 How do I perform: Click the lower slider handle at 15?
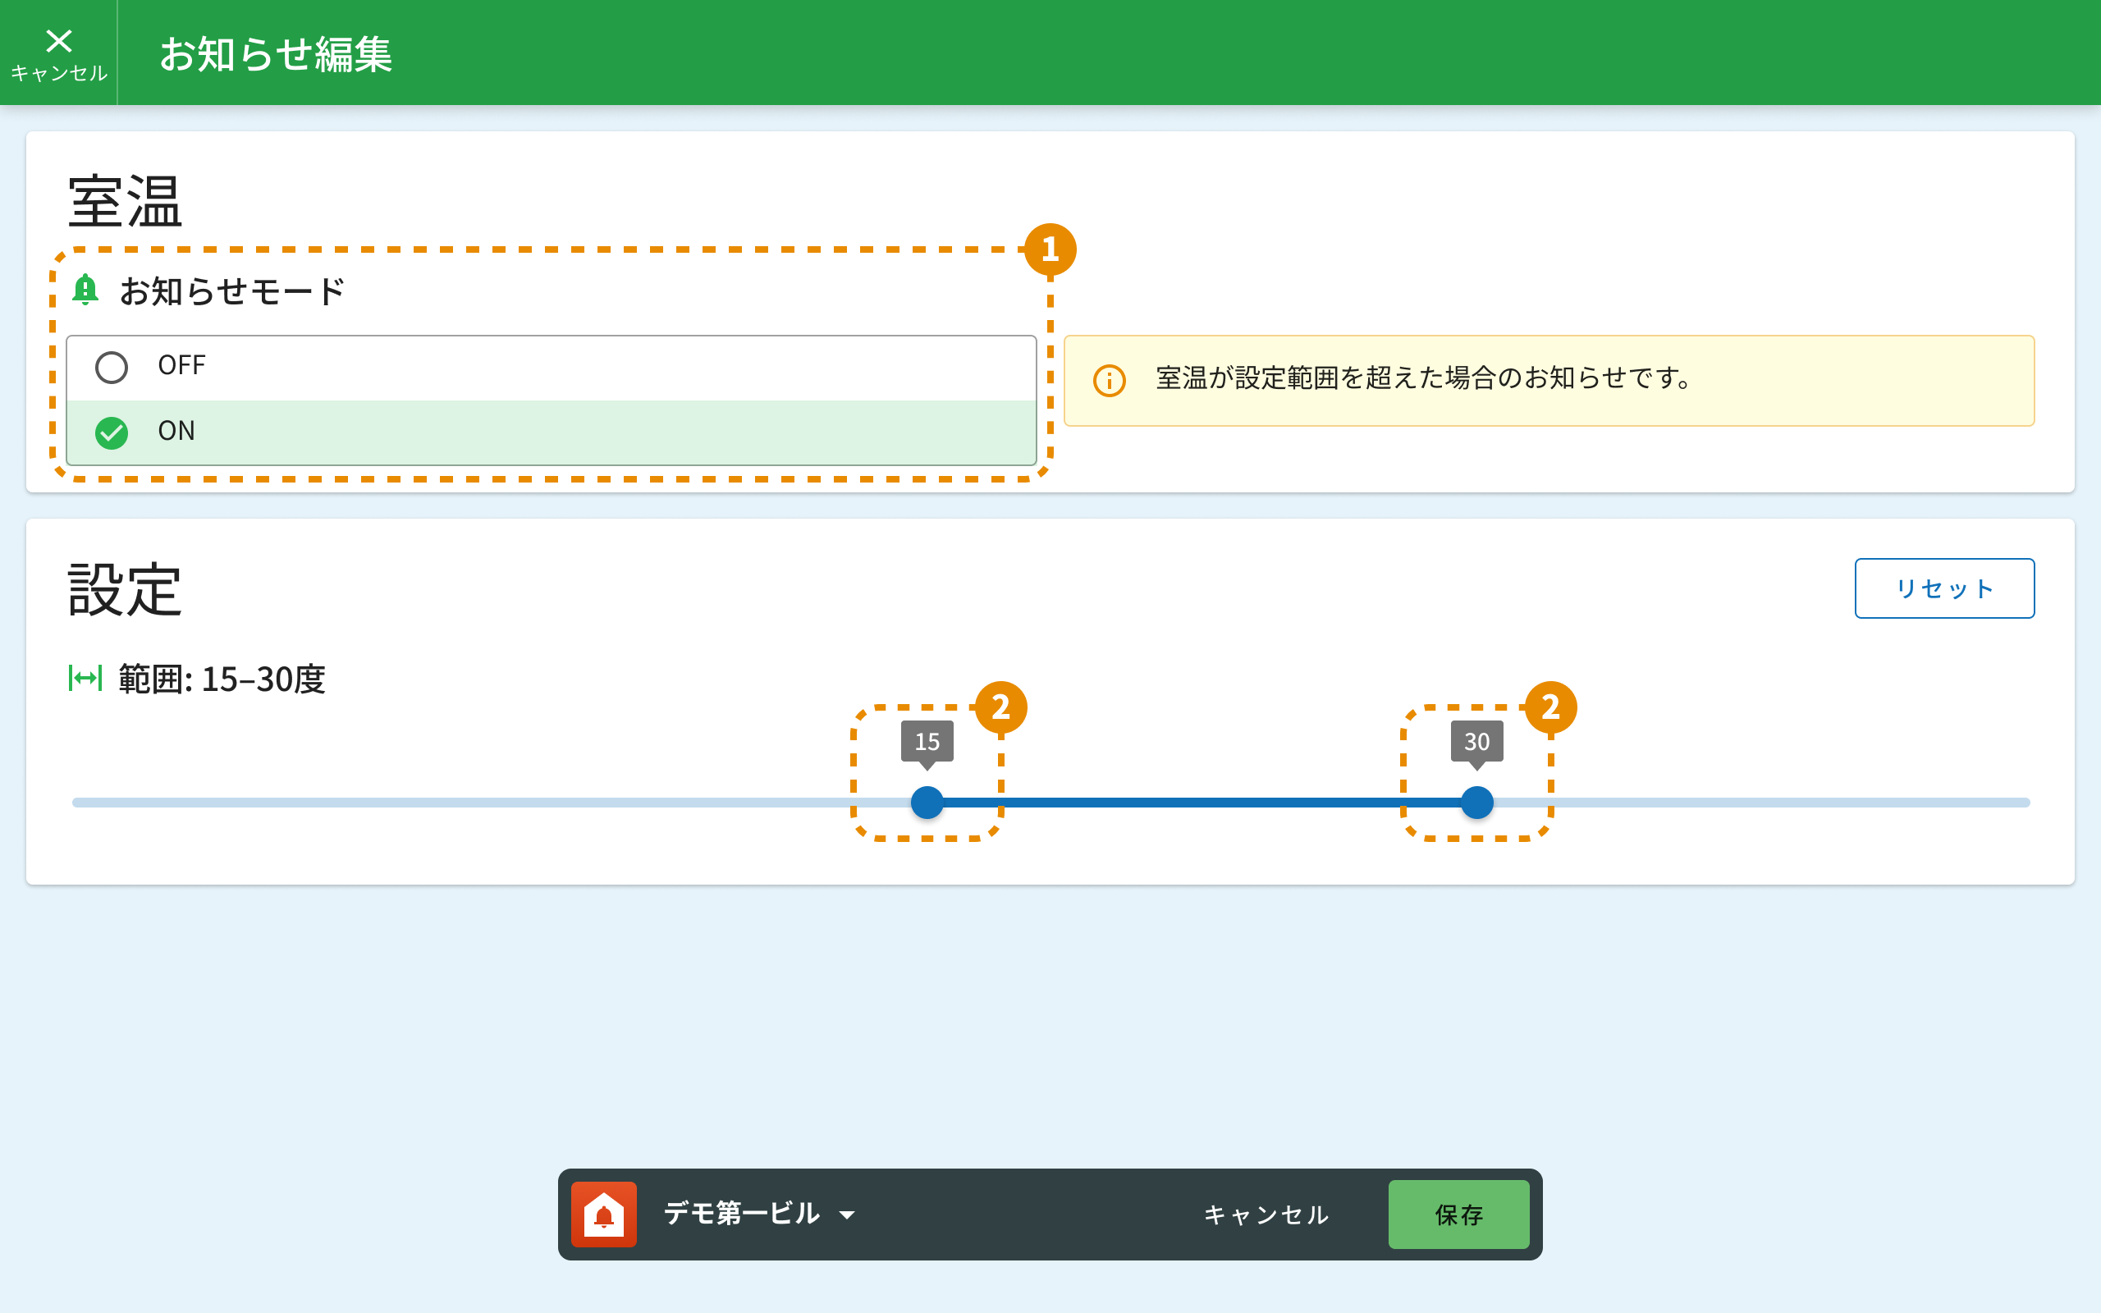[x=927, y=803]
